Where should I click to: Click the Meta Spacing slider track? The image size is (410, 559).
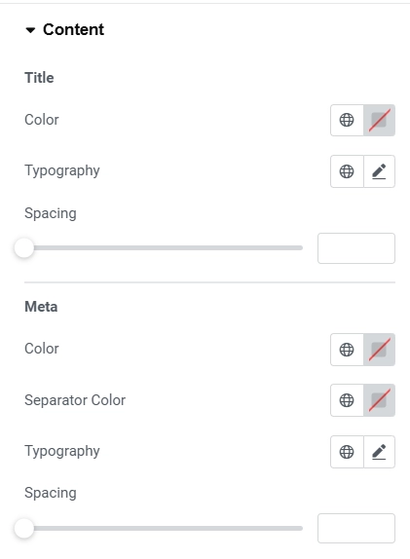pos(164,529)
